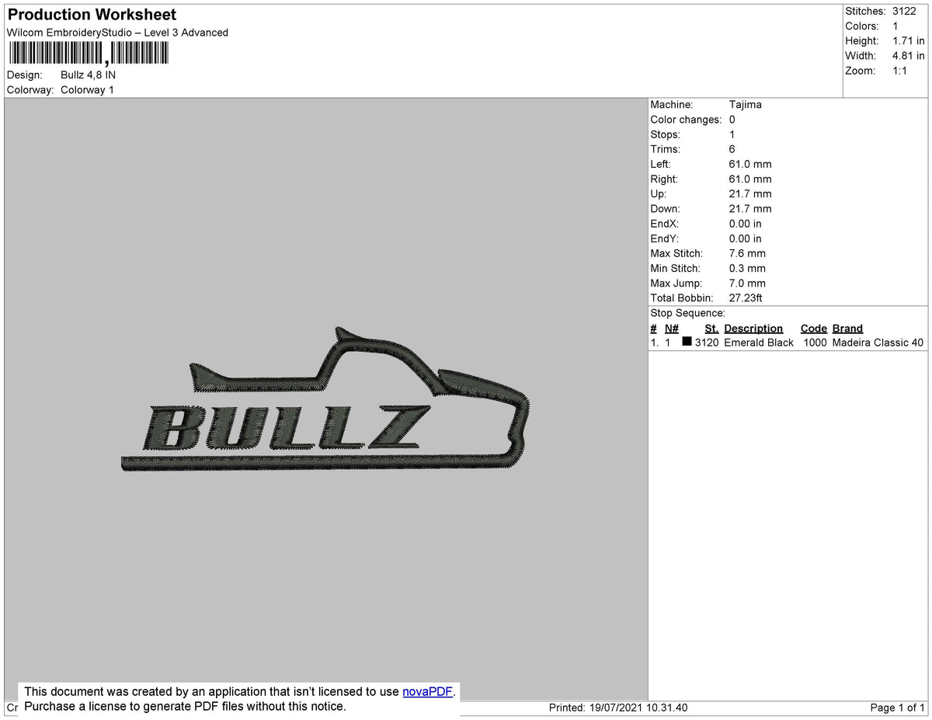Select 'Printed: 19/07/2021 10.31.40' footer text
Image resolution: width=932 pixels, height=720 pixels.
point(618,708)
